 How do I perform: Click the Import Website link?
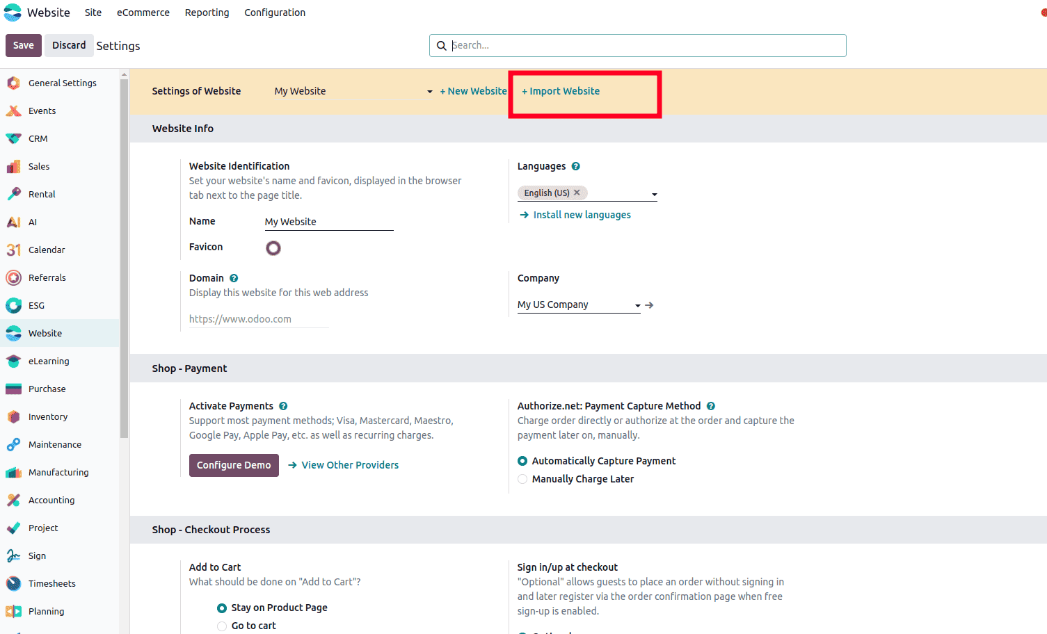click(x=561, y=91)
